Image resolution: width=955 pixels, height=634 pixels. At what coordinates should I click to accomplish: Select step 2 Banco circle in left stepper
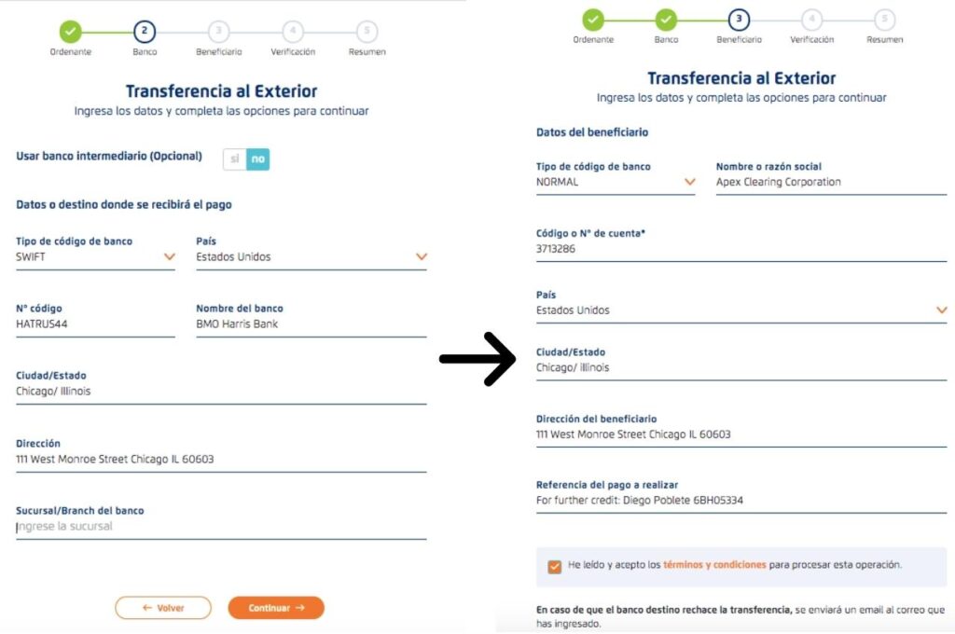coord(145,31)
